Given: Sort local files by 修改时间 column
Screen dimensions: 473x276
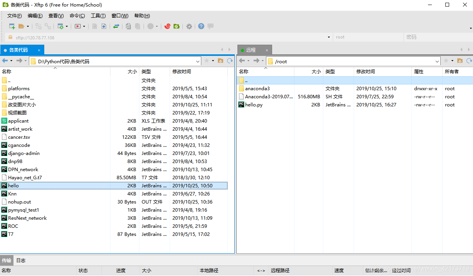Looking at the screenshot, I should pos(199,72).
